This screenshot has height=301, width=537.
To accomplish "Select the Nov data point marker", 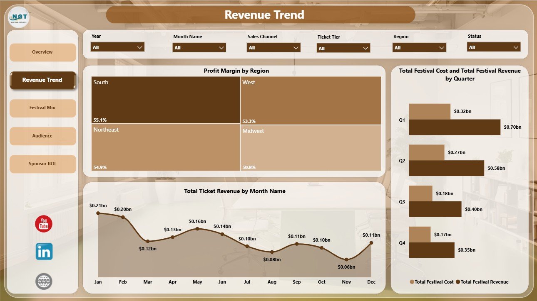I will (x=346, y=259).
